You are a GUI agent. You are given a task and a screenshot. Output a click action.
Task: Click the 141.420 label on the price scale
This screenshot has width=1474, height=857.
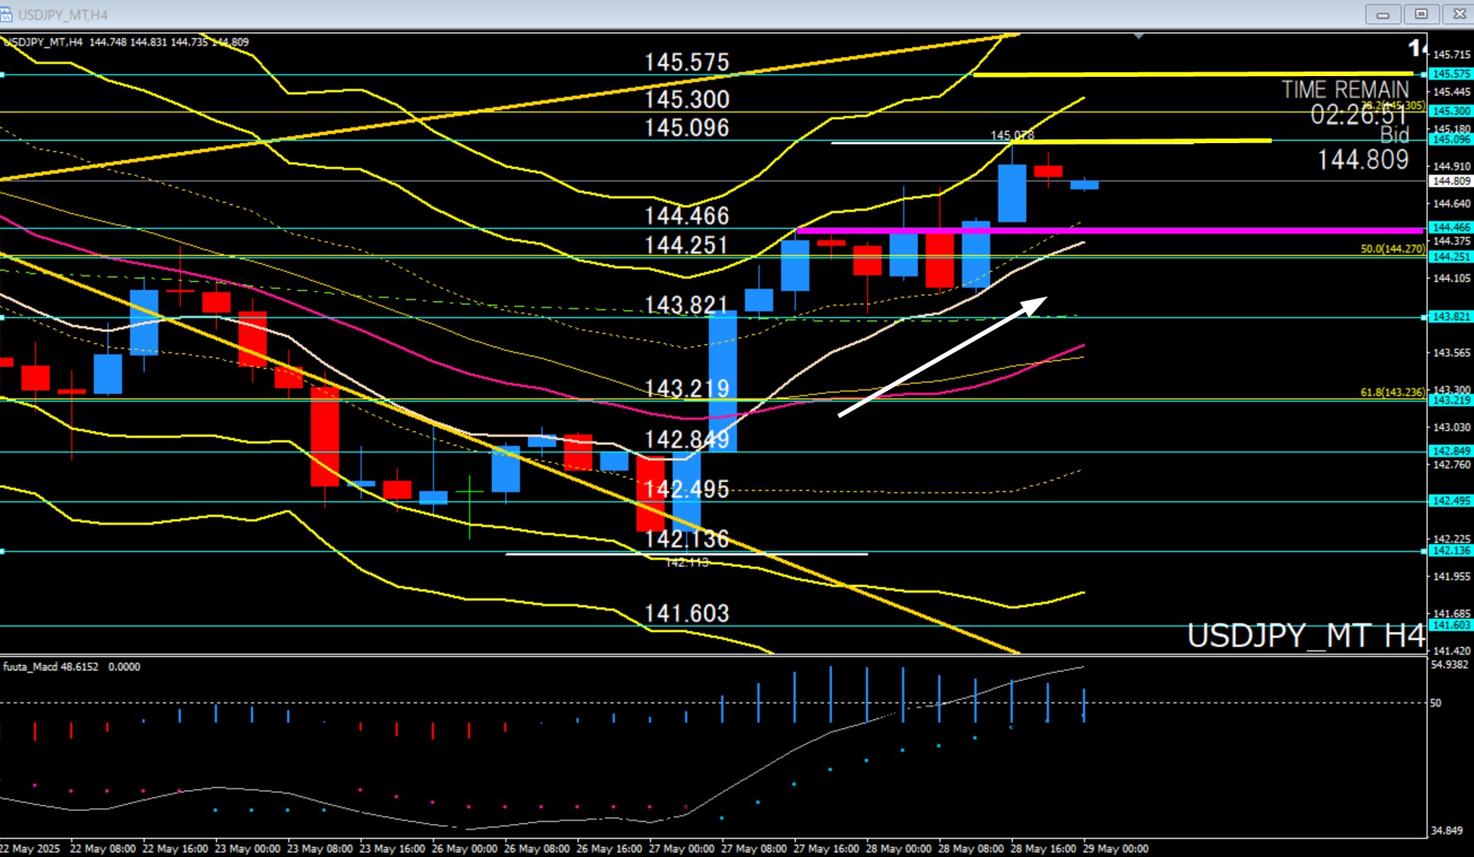pos(1451,651)
